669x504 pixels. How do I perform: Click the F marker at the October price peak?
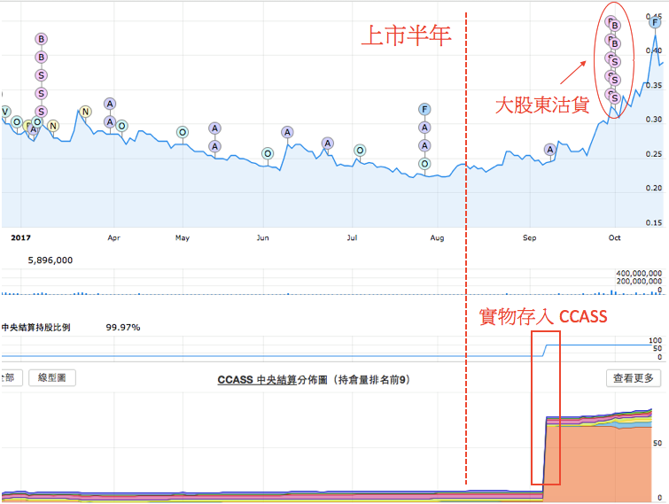pos(656,22)
